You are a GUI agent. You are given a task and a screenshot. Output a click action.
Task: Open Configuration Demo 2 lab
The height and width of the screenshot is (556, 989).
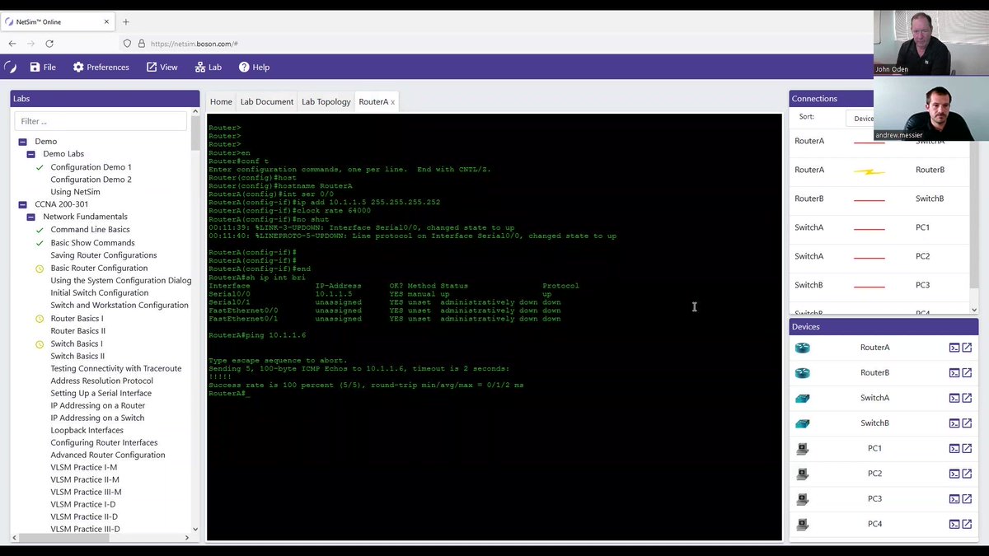(91, 180)
